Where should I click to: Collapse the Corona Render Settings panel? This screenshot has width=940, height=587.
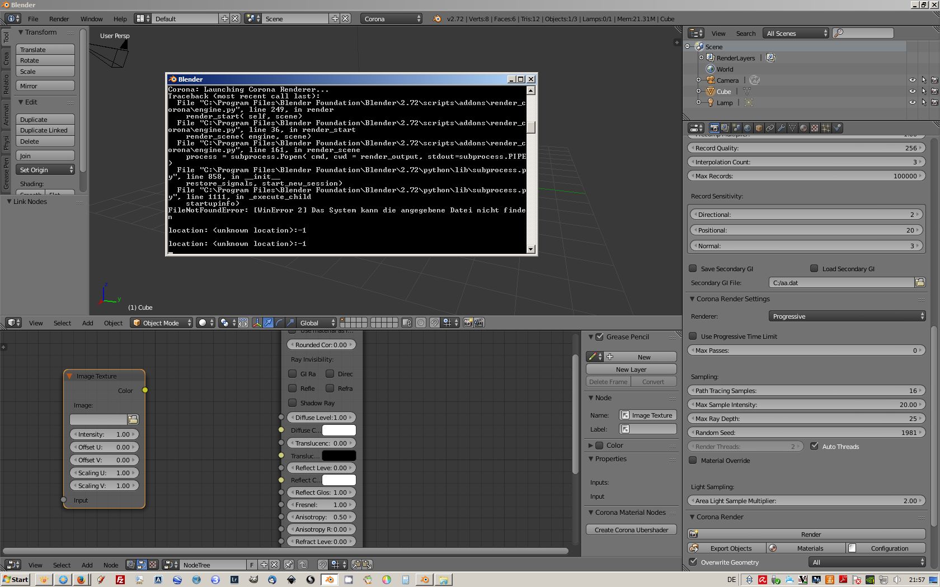(x=692, y=299)
